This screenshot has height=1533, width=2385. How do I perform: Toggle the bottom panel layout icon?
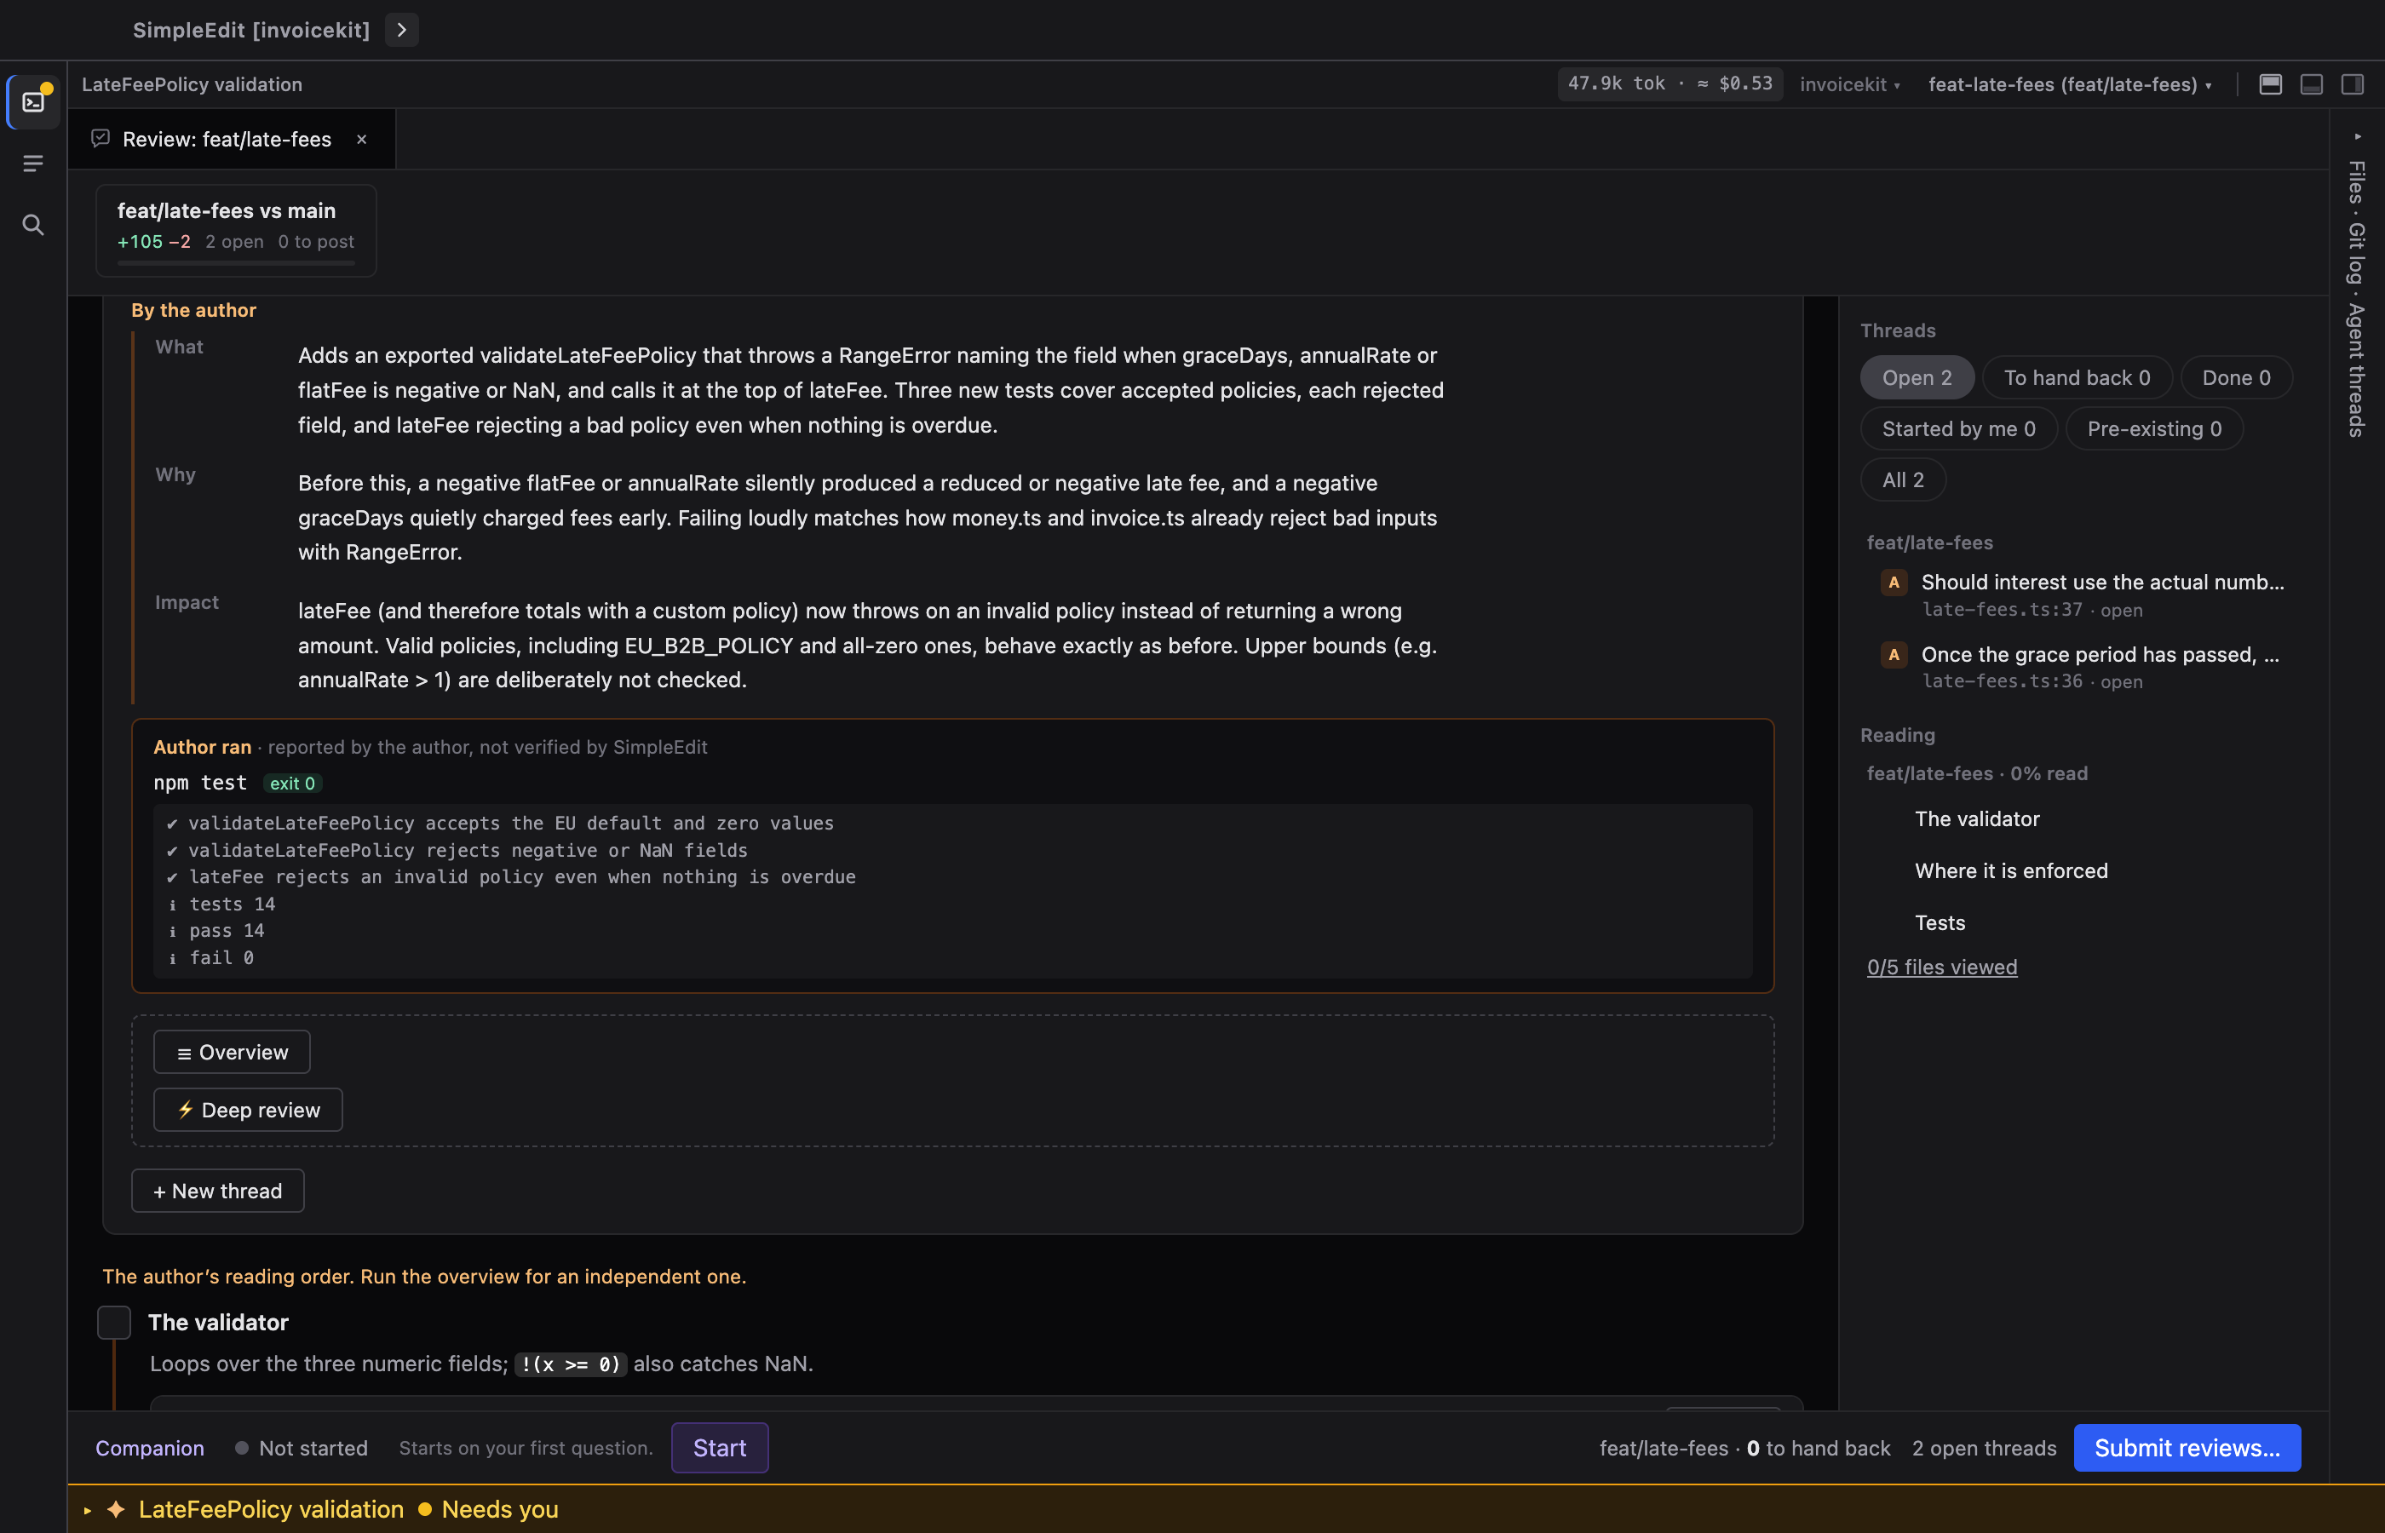click(2312, 84)
